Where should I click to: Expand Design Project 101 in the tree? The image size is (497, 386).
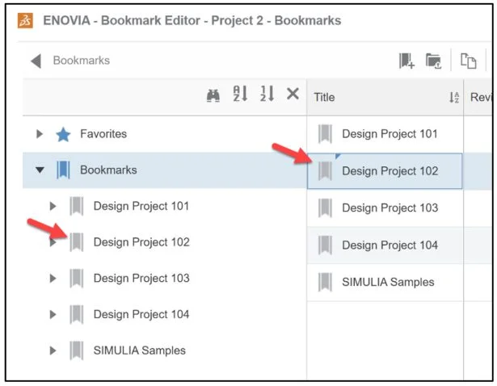(x=53, y=207)
